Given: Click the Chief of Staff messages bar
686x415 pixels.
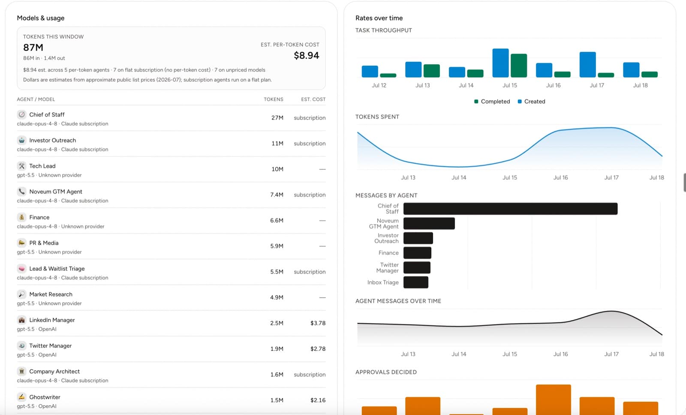Looking at the screenshot, I should [x=510, y=209].
